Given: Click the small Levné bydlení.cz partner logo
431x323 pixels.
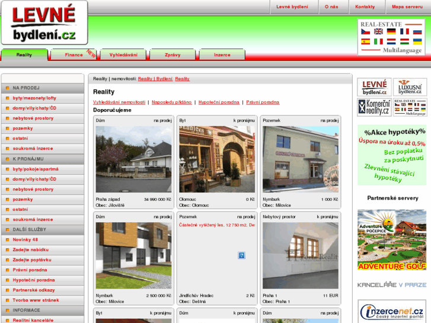Looking at the screenshot, I should pos(374,87).
